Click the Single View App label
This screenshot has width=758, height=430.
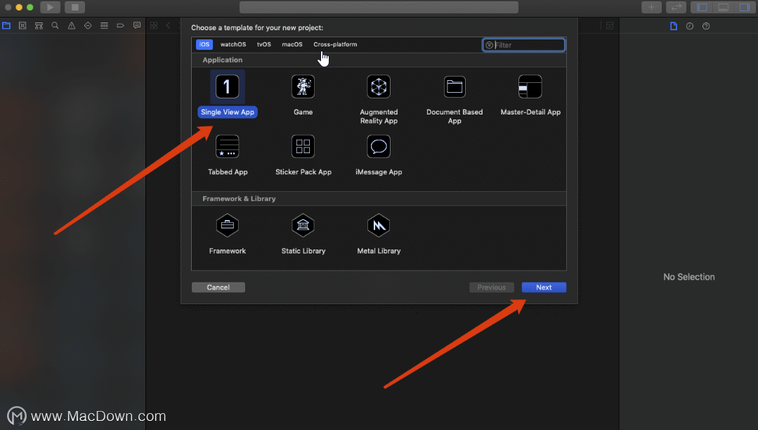click(x=227, y=112)
